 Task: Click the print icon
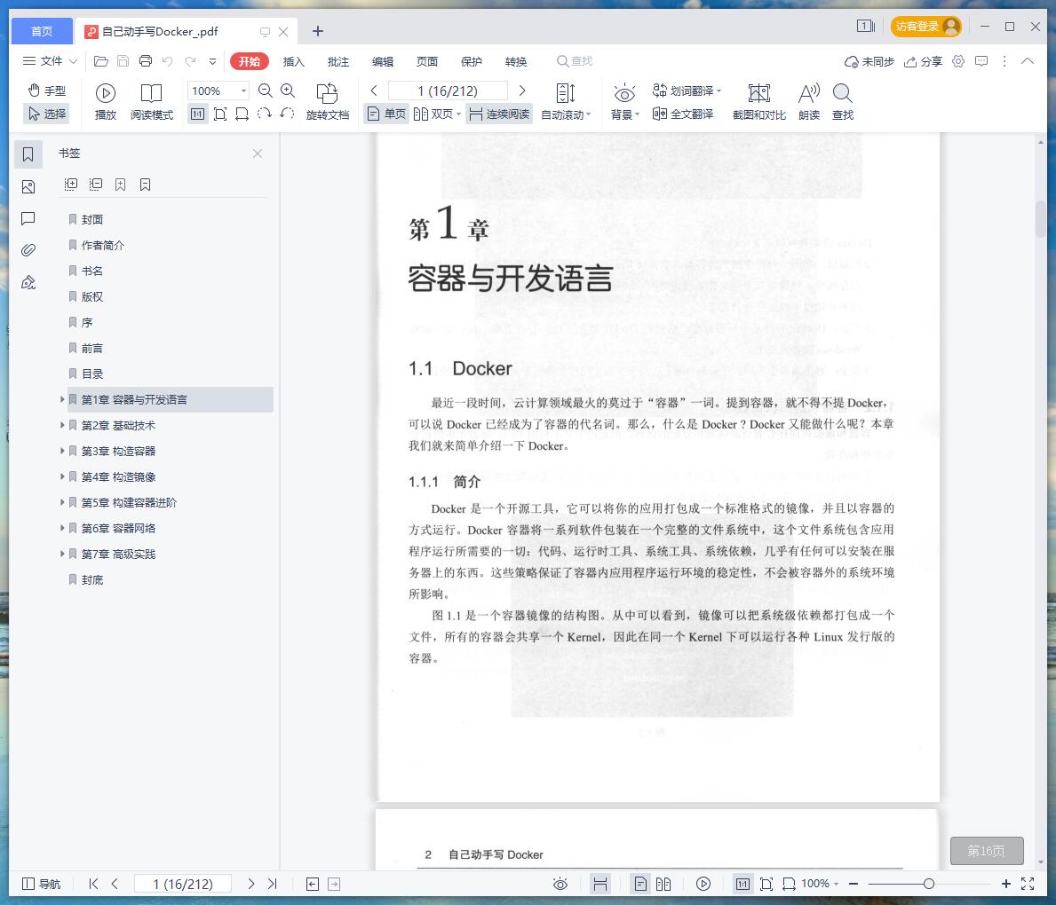pos(146,61)
